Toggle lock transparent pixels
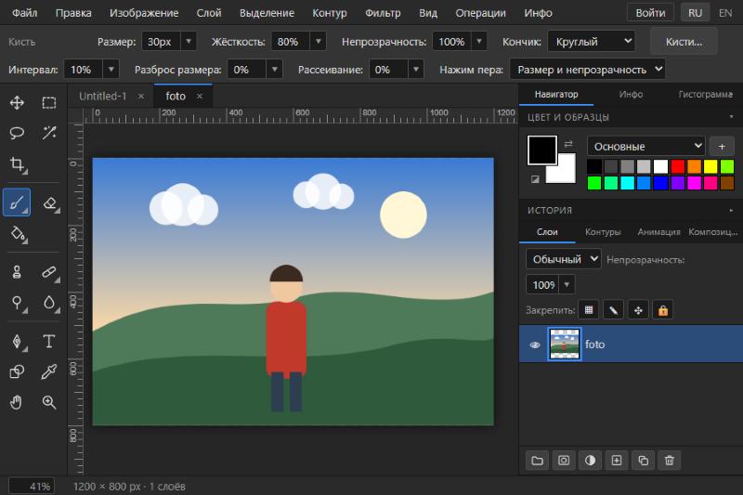Image resolution: width=743 pixels, height=495 pixels. pyautogui.click(x=589, y=310)
